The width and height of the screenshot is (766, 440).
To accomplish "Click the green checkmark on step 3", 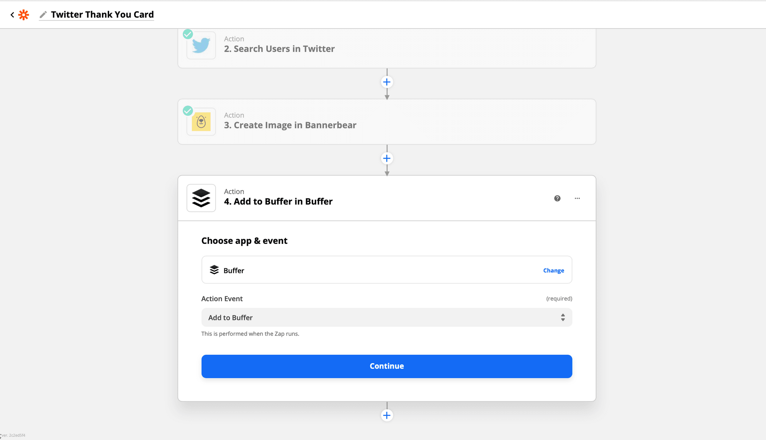I will tap(188, 111).
